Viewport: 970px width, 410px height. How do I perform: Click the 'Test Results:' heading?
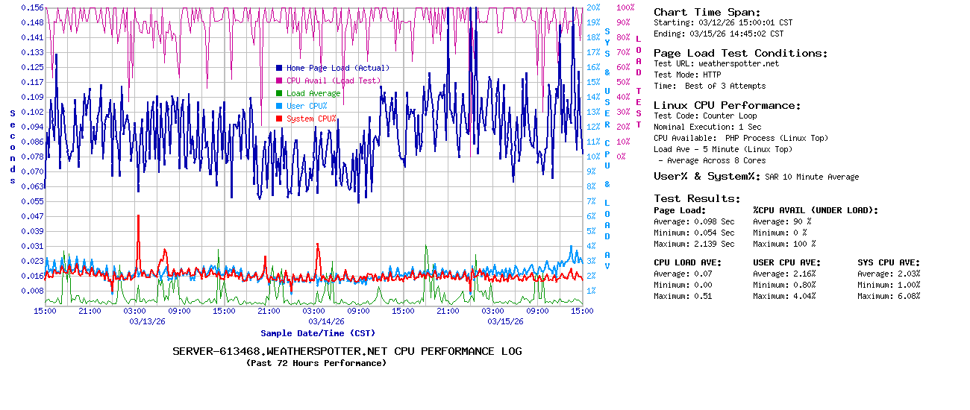point(697,198)
